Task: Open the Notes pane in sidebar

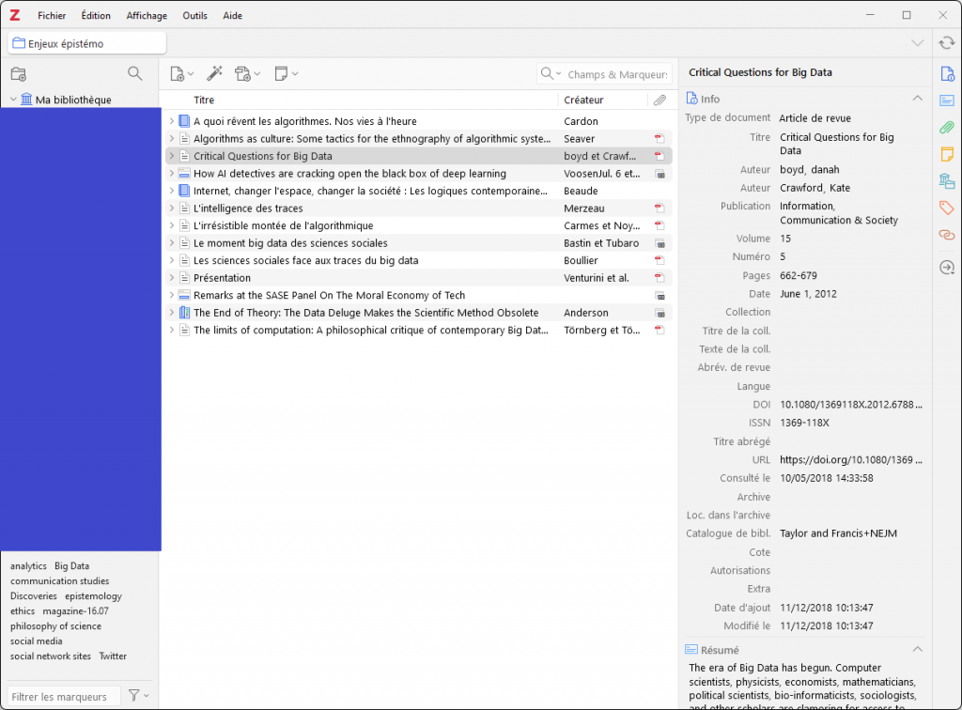Action: pyautogui.click(x=947, y=154)
